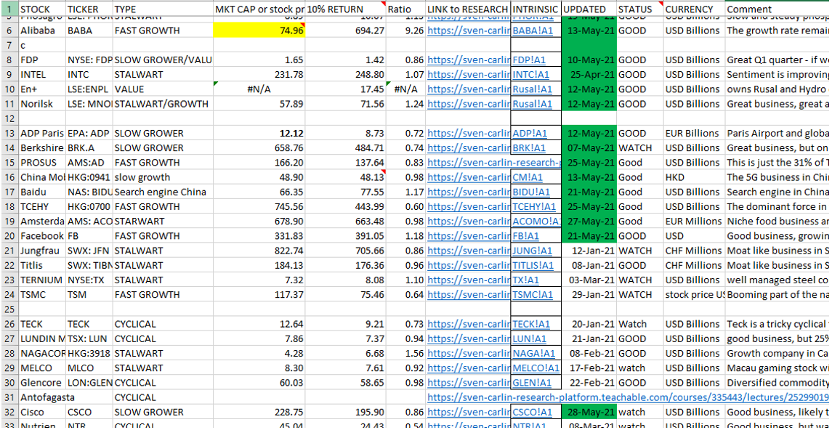Select market cap 745.56 for TCEHY

(259, 206)
